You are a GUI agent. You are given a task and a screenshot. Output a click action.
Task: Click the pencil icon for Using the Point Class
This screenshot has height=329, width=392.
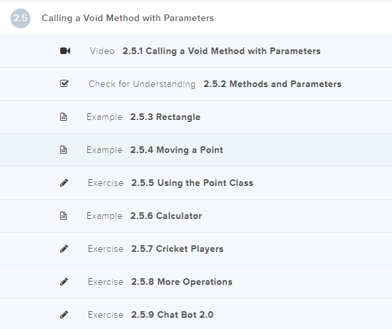[64, 183]
